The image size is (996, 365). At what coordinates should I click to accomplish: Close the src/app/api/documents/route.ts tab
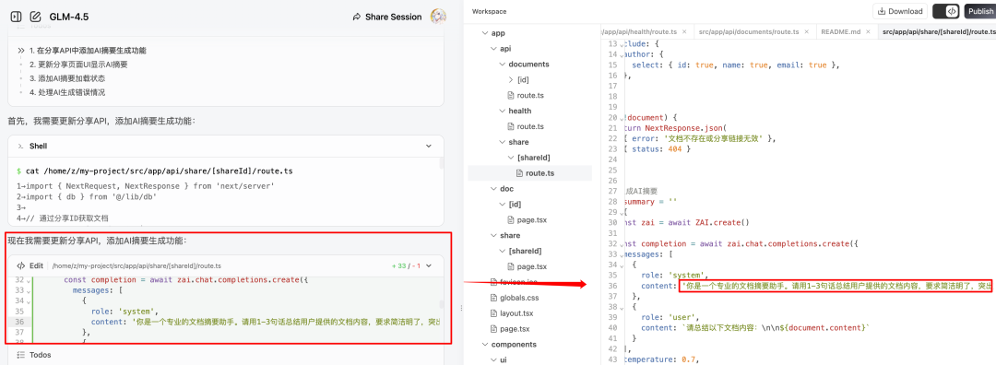pyautogui.click(x=807, y=31)
